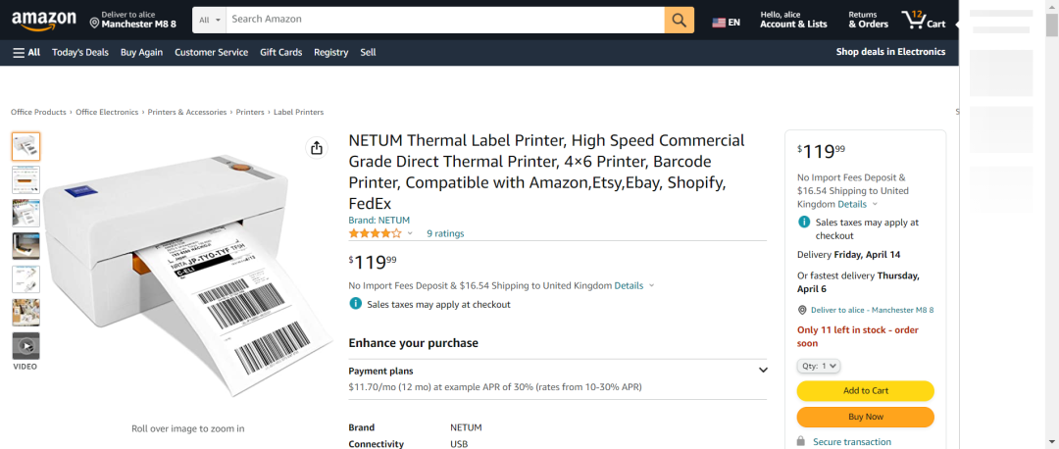Click the delivery location pin icon
Screen dimensions: 1059x449
[94, 24]
